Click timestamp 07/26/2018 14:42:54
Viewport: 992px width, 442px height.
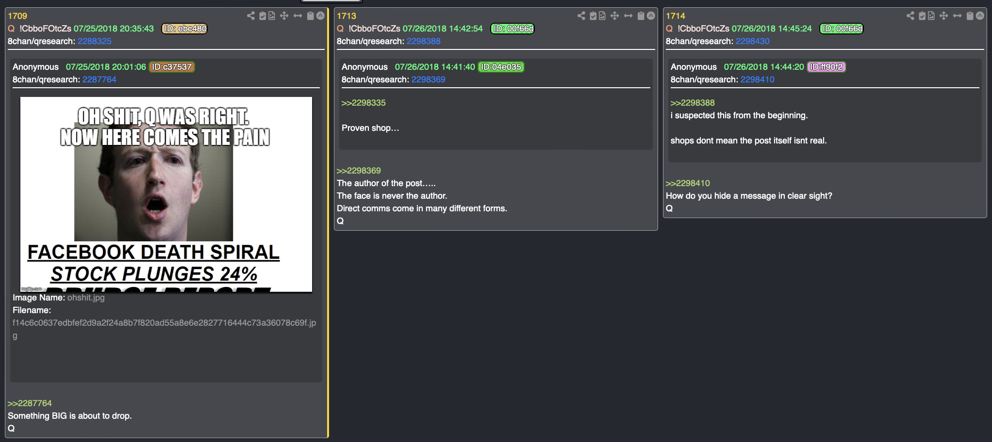pos(443,29)
